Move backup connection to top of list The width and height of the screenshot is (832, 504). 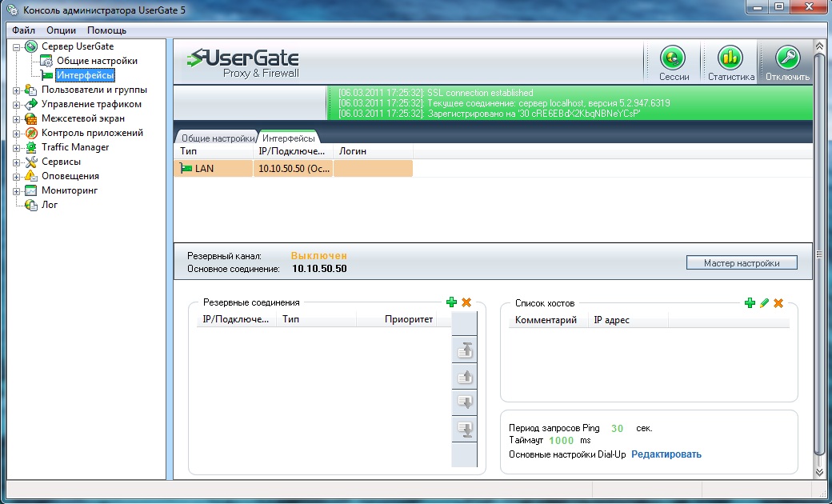(465, 350)
